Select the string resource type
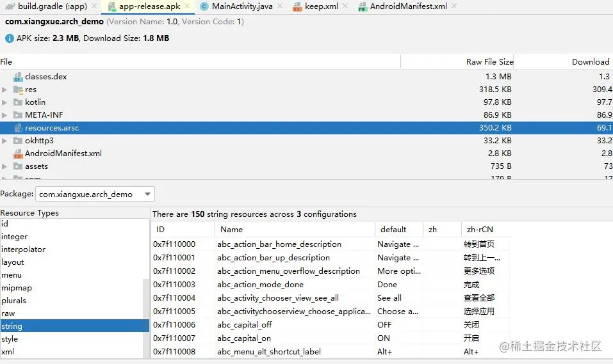The image size is (613, 364). coord(75,326)
